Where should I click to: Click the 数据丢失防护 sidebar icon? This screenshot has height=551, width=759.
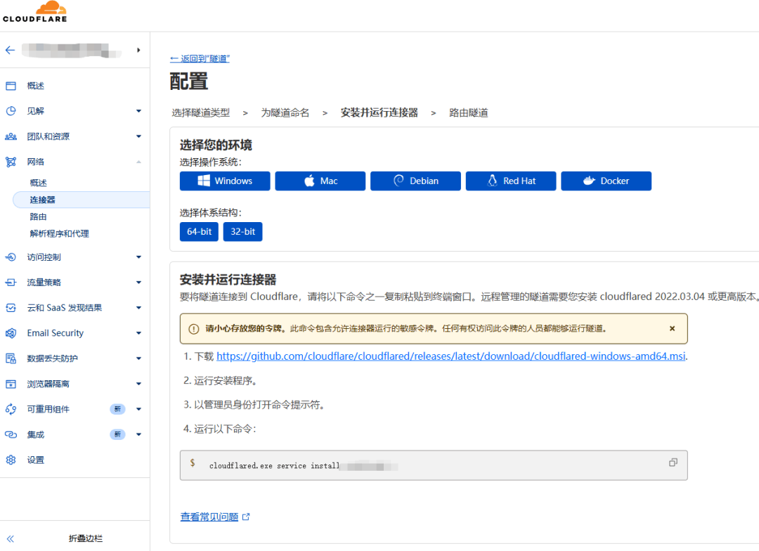pos(11,358)
